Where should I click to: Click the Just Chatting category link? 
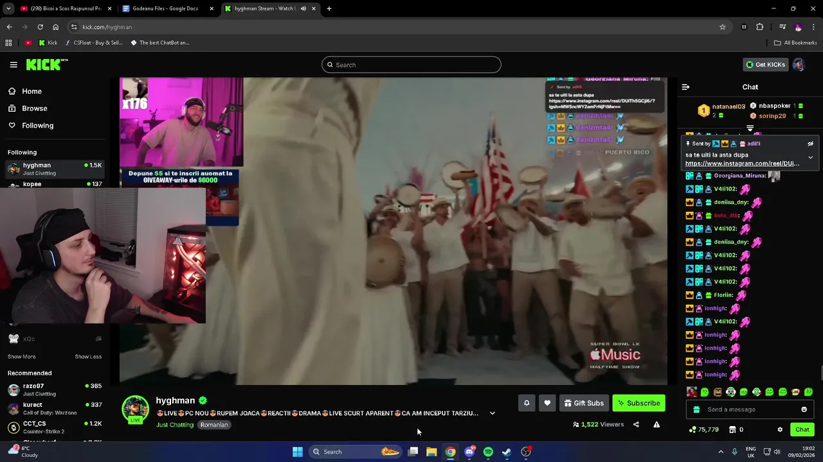coord(175,425)
